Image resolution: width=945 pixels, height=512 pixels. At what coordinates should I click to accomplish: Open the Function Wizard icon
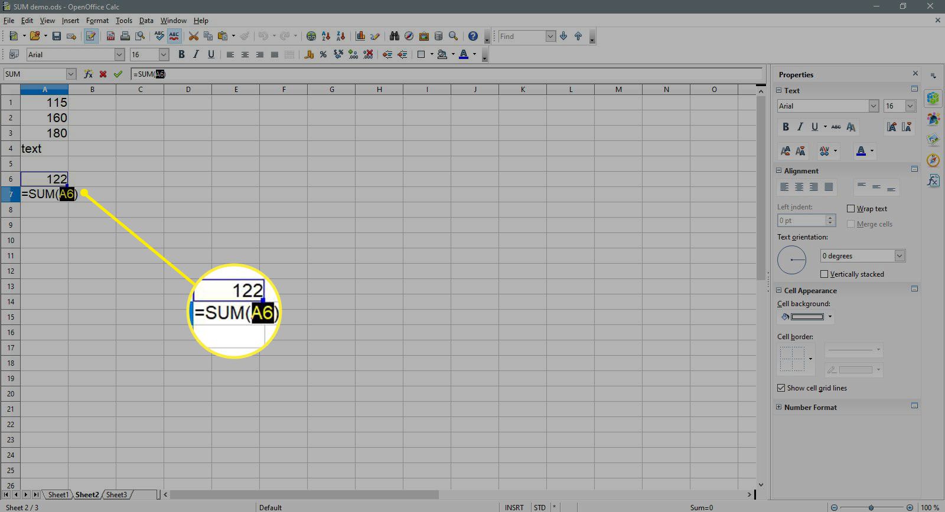click(88, 74)
